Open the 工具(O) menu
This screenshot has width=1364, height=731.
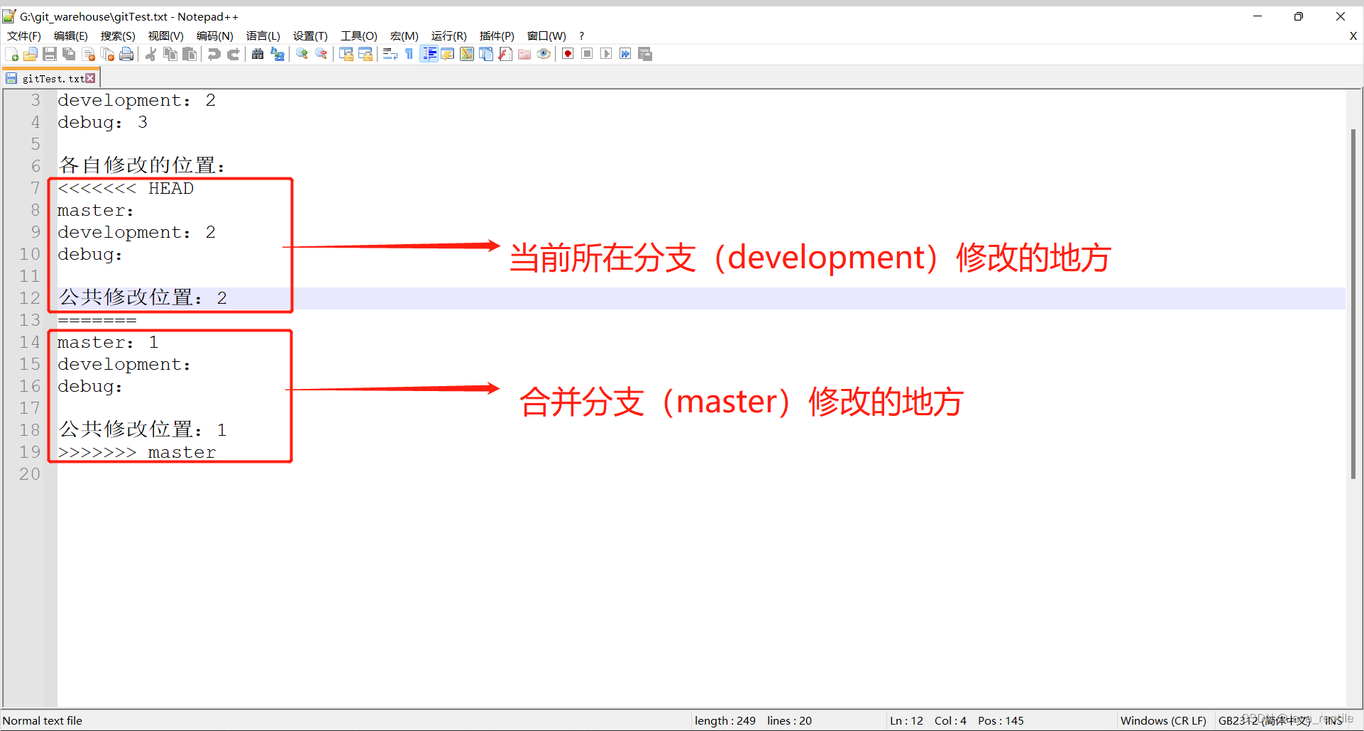point(359,35)
